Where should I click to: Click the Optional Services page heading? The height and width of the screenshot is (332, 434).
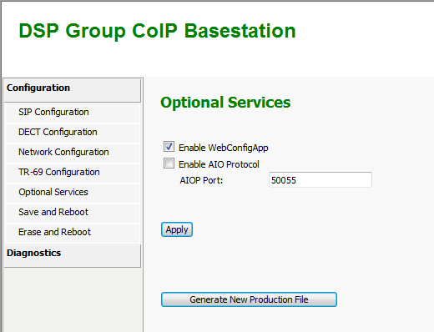(225, 103)
